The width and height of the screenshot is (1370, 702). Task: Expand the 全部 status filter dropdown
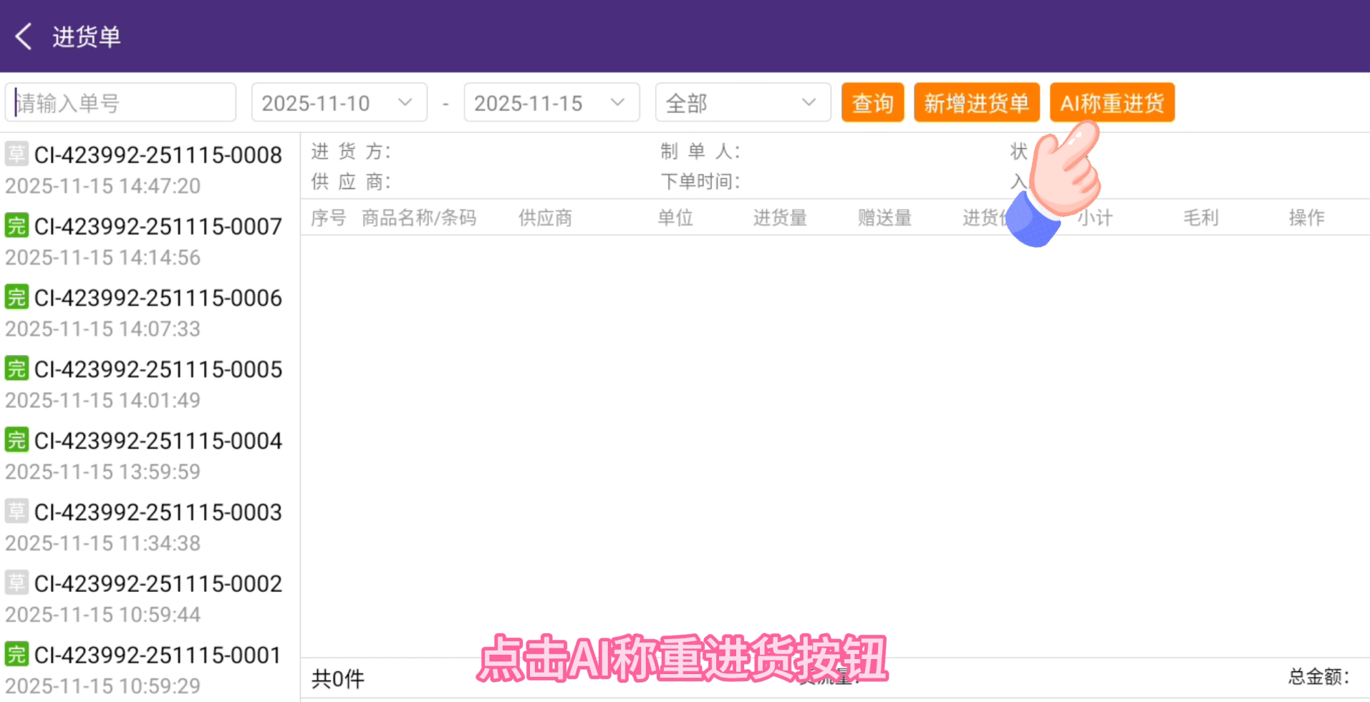pyautogui.click(x=743, y=103)
